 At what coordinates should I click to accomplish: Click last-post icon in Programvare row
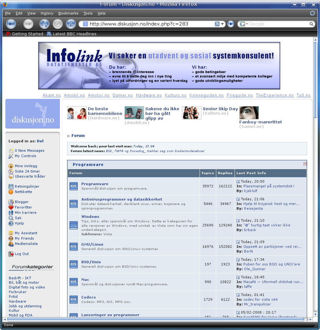point(238,182)
